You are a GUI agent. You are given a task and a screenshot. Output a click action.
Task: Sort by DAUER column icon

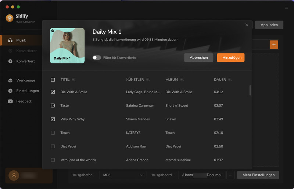coord(230,80)
